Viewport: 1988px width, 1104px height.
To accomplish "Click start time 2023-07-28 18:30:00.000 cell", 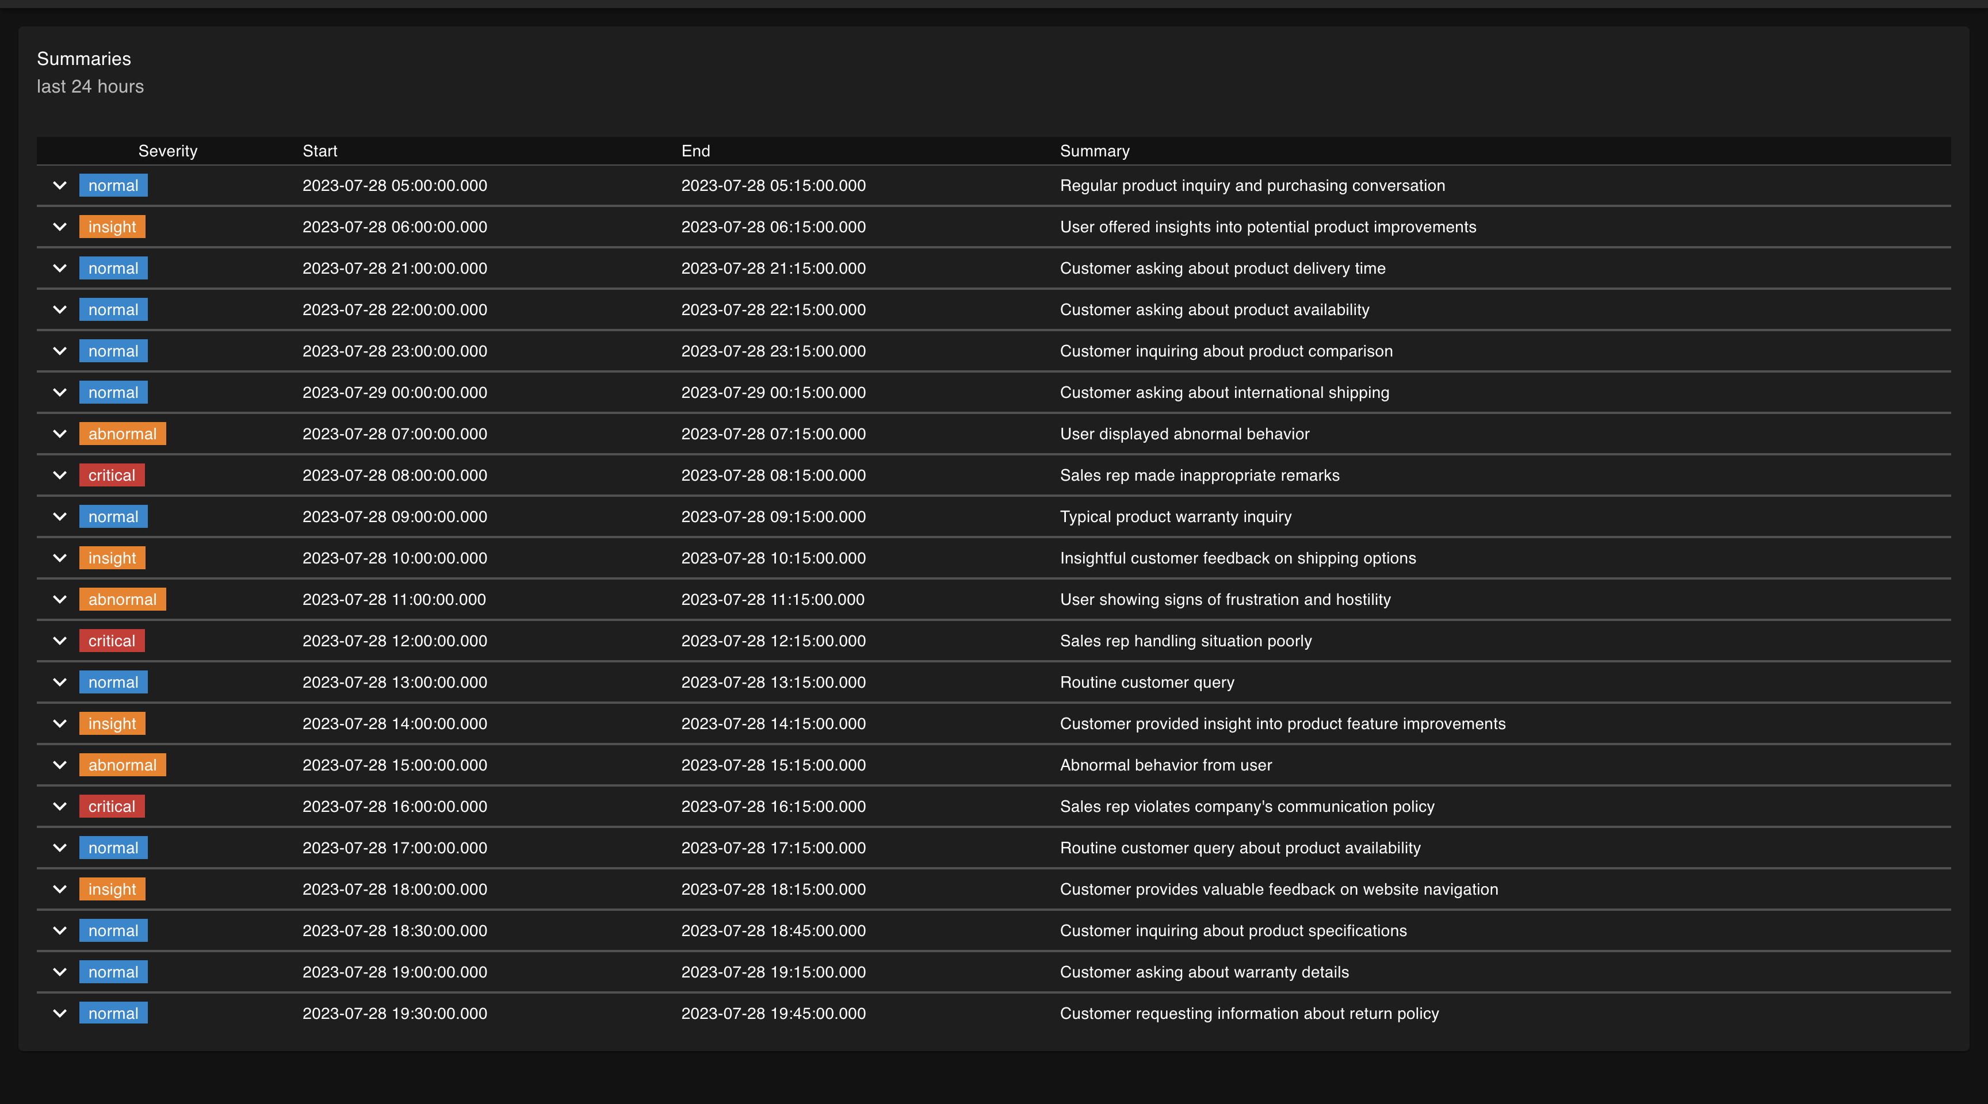I will (x=395, y=931).
